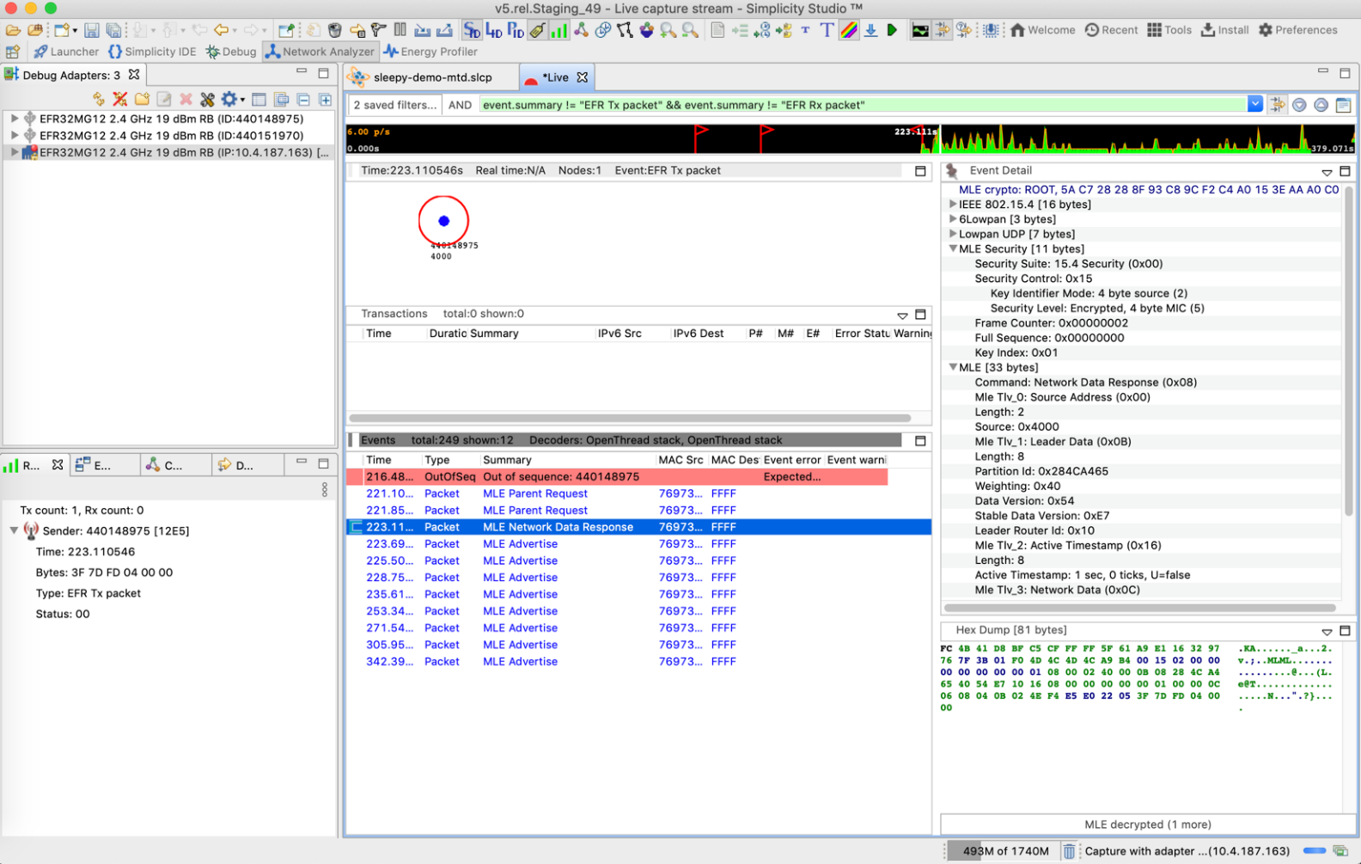Click the MLE decrypted (1 more) status
The width and height of the screenshot is (1361, 864).
click(1148, 824)
